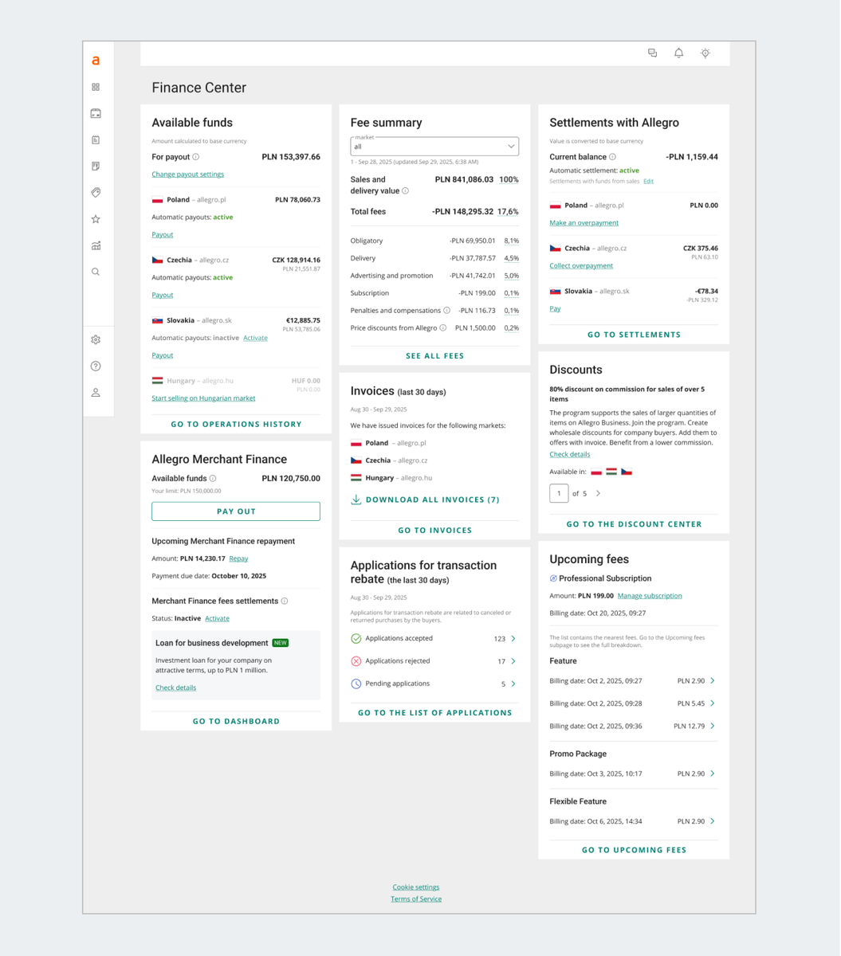Click the info icon next to For payout
The height and width of the screenshot is (956, 841).
coord(196,157)
